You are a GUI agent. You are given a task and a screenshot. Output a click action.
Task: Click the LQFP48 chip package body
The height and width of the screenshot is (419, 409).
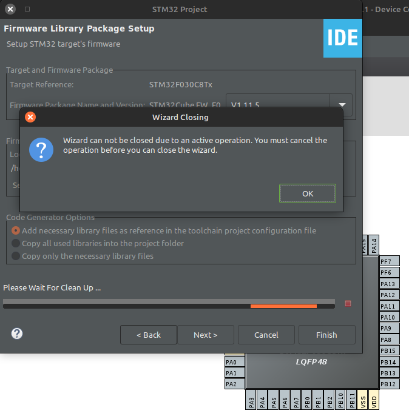(x=312, y=371)
